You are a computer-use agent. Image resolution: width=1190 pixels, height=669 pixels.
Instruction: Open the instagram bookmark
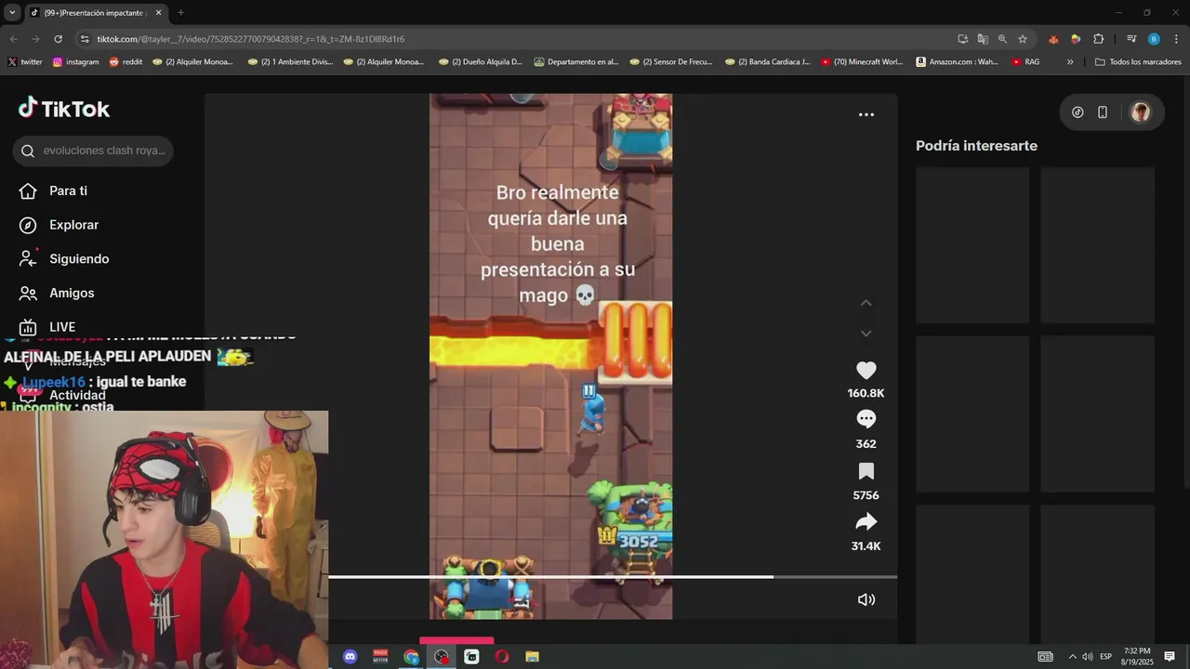[x=75, y=62]
